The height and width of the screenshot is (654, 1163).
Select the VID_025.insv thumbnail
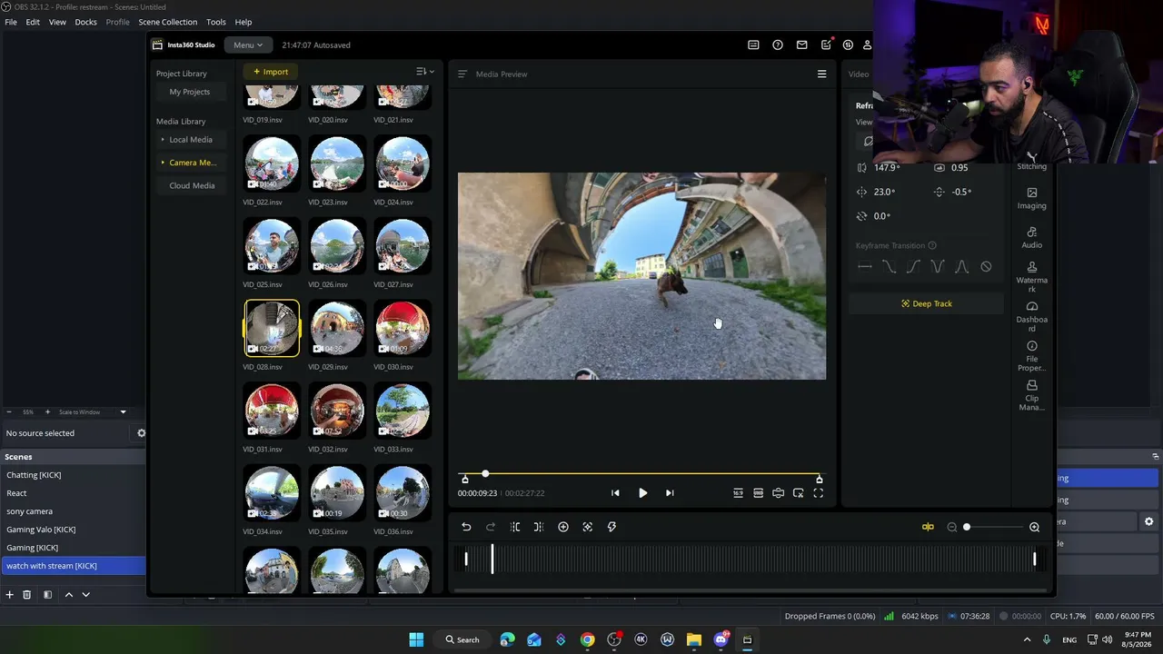tap(272, 246)
